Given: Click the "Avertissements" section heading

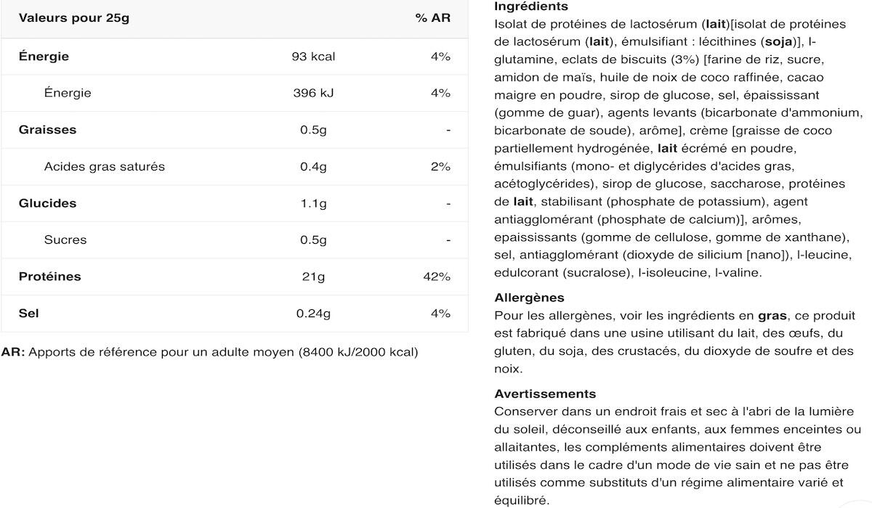Looking at the screenshot, I should coord(545,394).
